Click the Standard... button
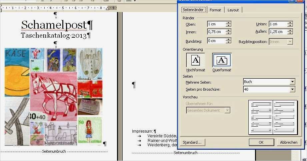Screen dimensions: 307x161 pyautogui.click(x=192, y=142)
